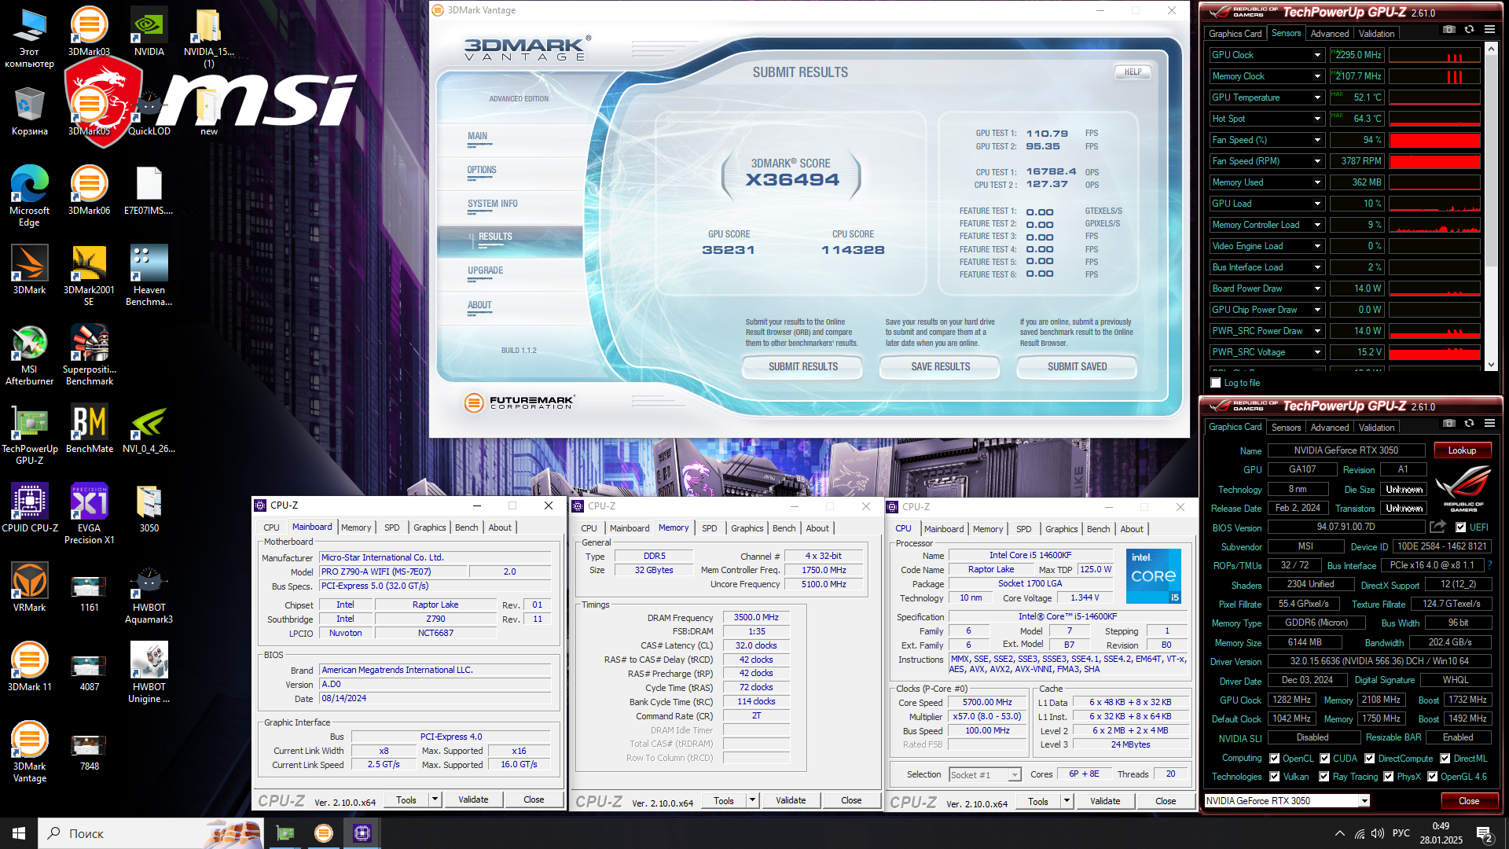This screenshot has height=849, width=1509.
Task: Expand GPU Clock sensor dropdown
Action: pyautogui.click(x=1317, y=55)
